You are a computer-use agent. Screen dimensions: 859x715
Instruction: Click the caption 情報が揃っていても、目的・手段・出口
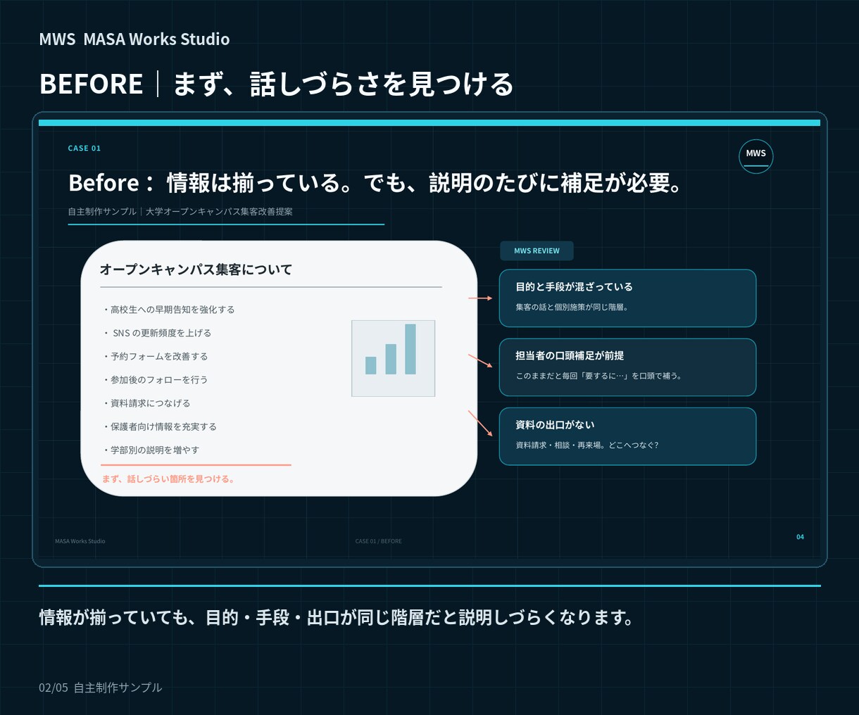337,618
